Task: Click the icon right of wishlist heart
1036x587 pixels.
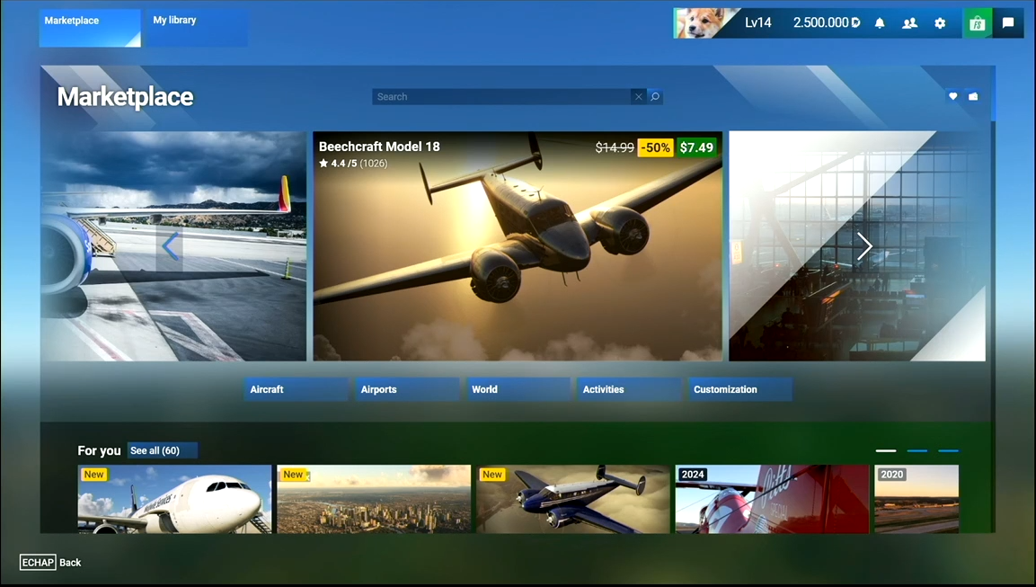Action: tap(973, 96)
